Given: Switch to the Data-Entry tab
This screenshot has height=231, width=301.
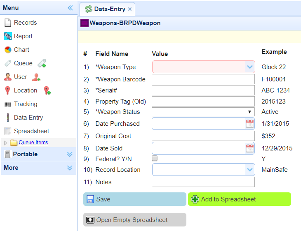Looking at the screenshot, I should (x=108, y=9).
